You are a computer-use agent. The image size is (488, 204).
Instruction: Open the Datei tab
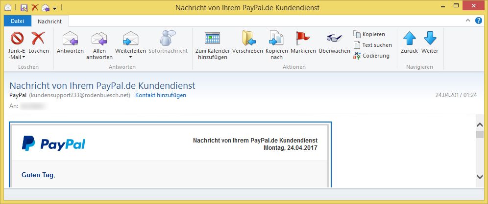coord(18,21)
